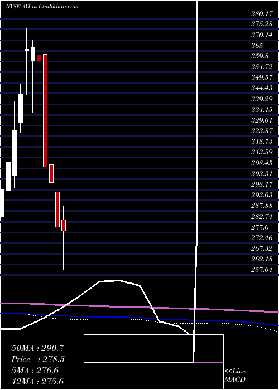Select the tallest red candlestick body
The width and height of the screenshot is (279, 390).
tap(45, 110)
